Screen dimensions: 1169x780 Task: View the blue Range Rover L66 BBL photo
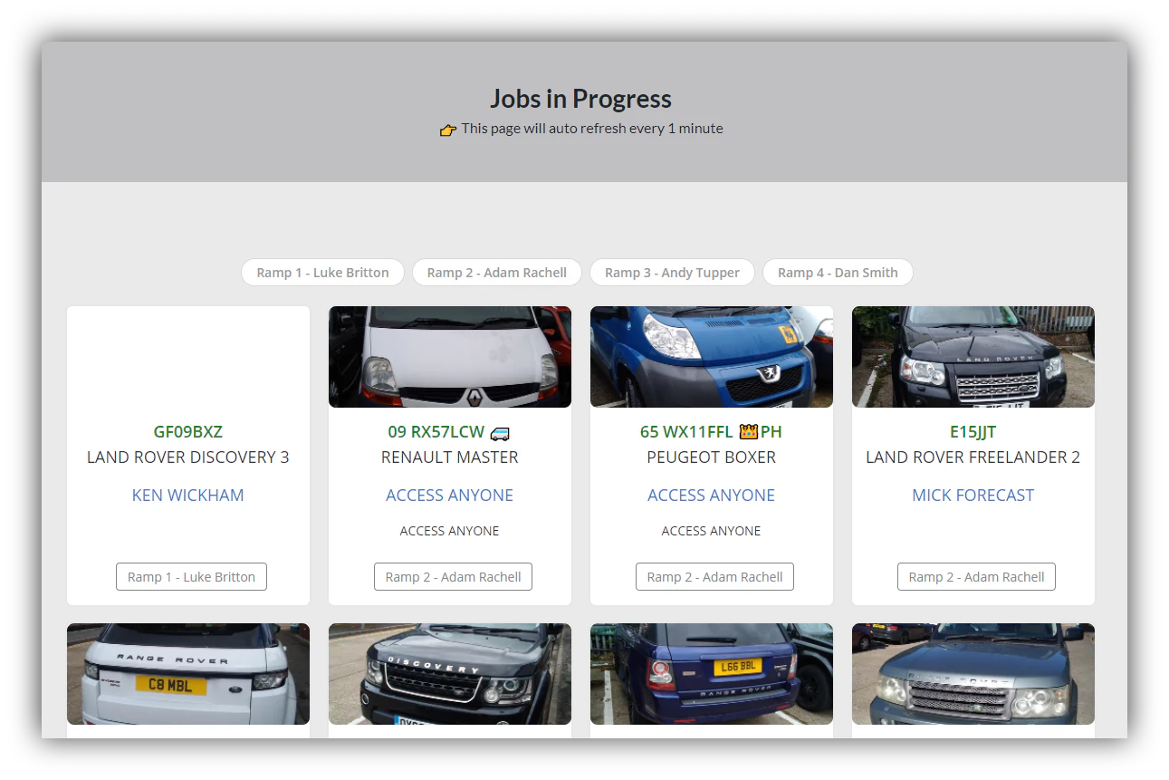point(712,674)
